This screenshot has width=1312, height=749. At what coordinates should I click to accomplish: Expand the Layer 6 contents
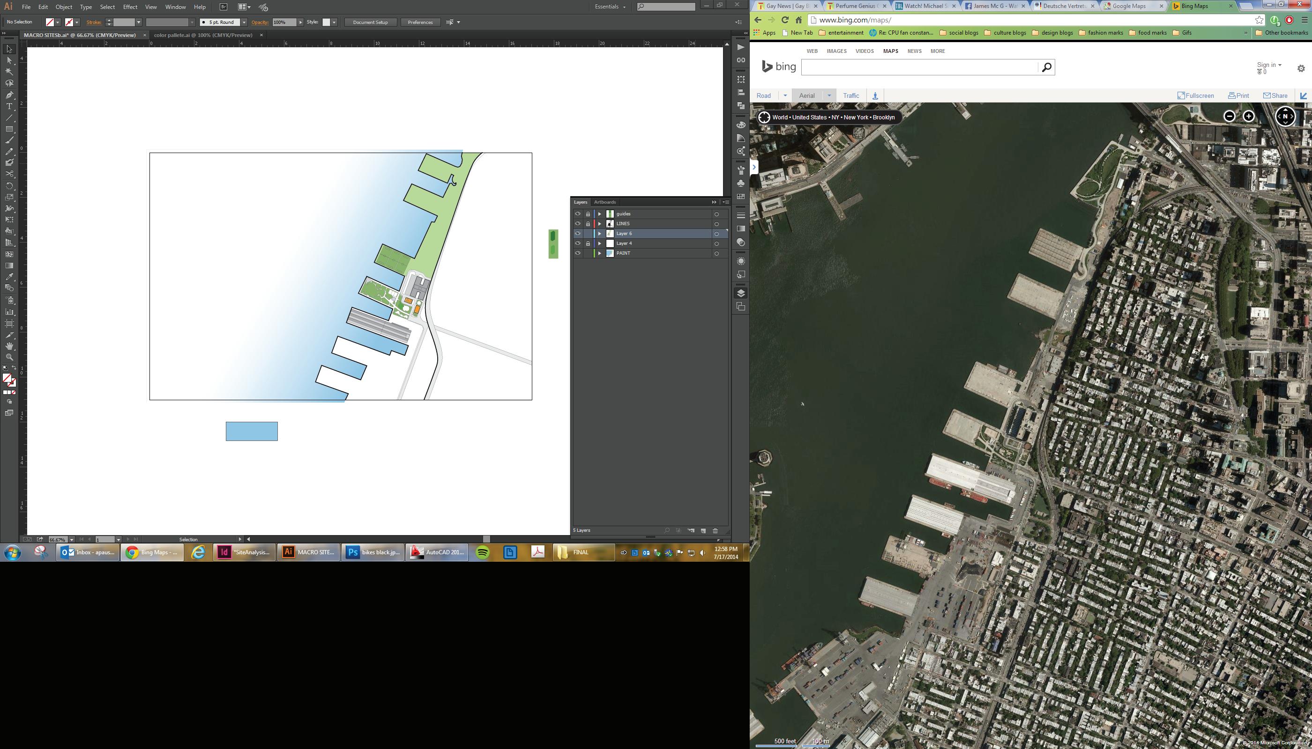tap(599, 234)
